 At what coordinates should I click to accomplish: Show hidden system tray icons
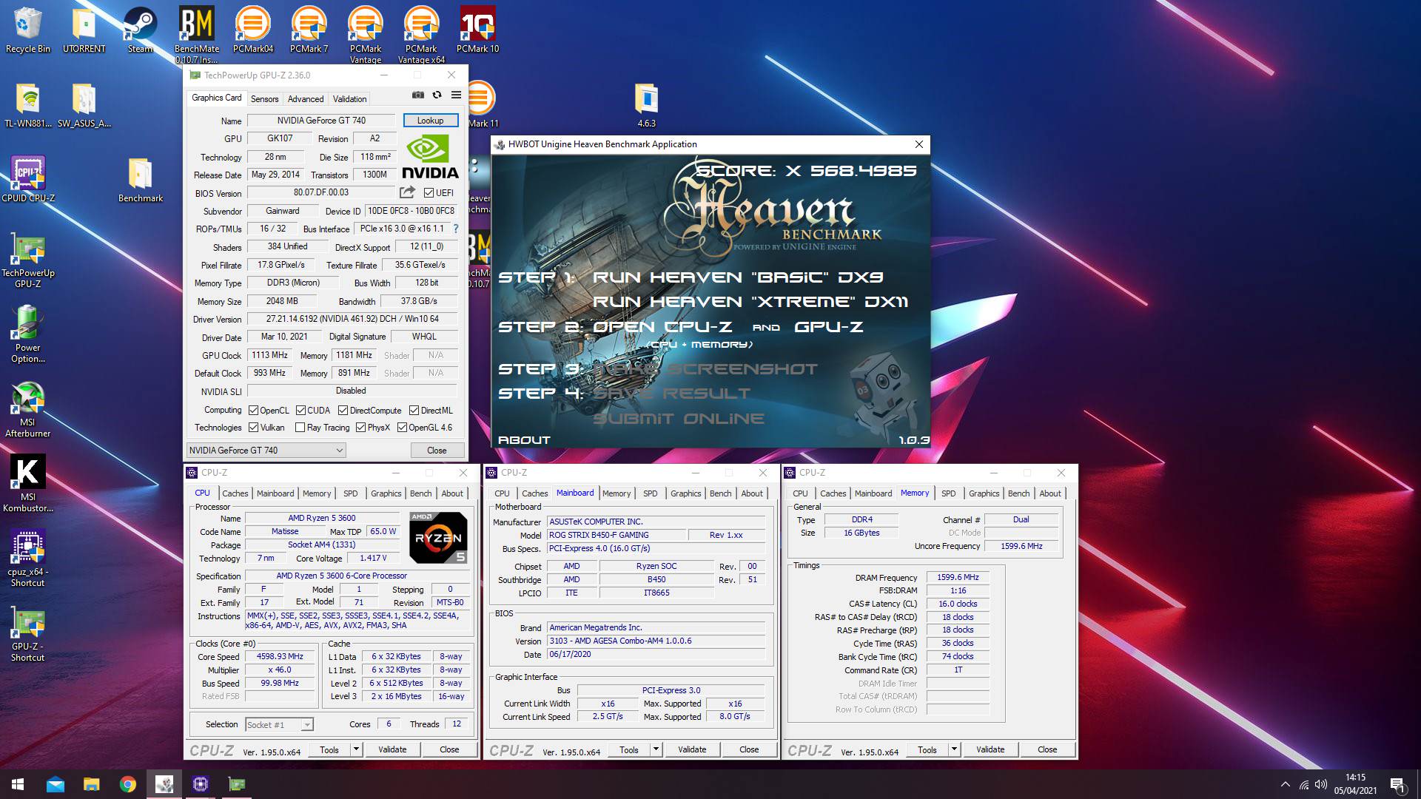(x=1285, y=784)
